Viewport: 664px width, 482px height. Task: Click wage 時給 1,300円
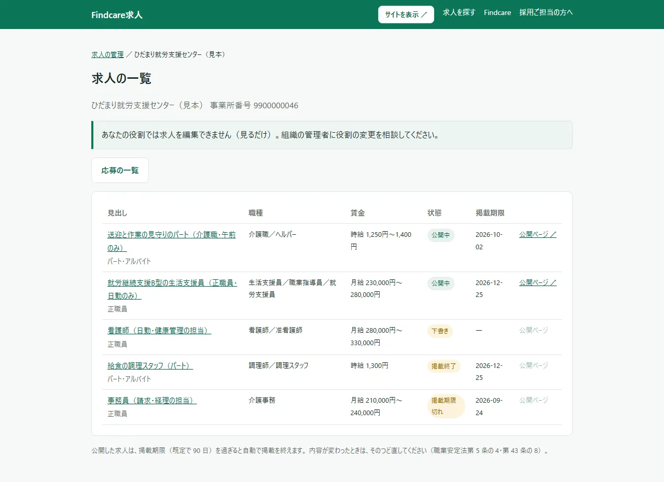coord(369,365)
